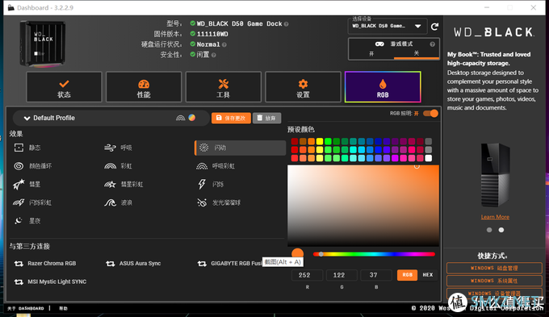The image size is (549, 317).
Task: Connect Razer Chroma RGB sync
Action: pos(45,264)
